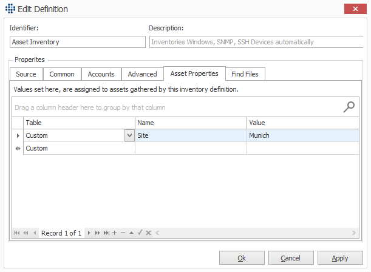The image size is (371, 272).
Task: Click empty Value cell in new row
Action: pyautogui.click(x=303, y=148)
